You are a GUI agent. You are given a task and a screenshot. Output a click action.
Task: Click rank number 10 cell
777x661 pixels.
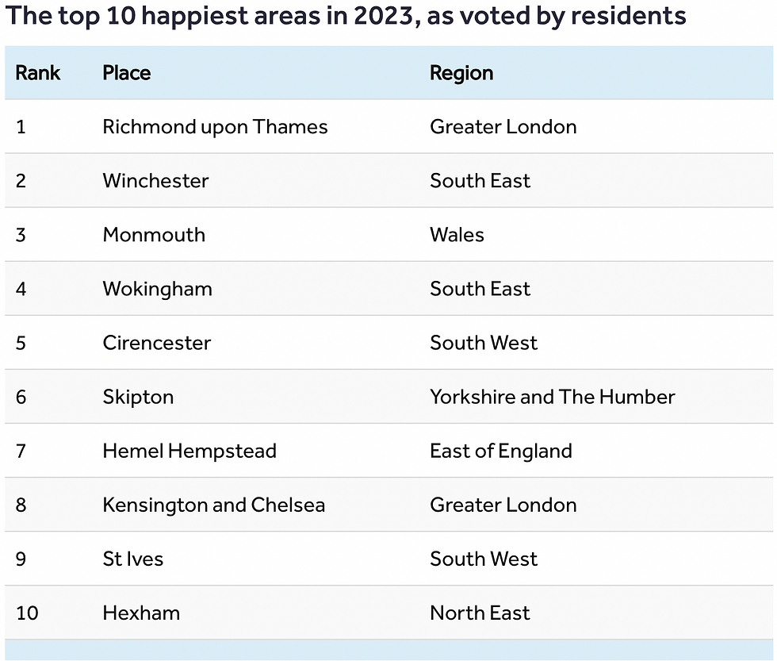[x=27, y=613]
